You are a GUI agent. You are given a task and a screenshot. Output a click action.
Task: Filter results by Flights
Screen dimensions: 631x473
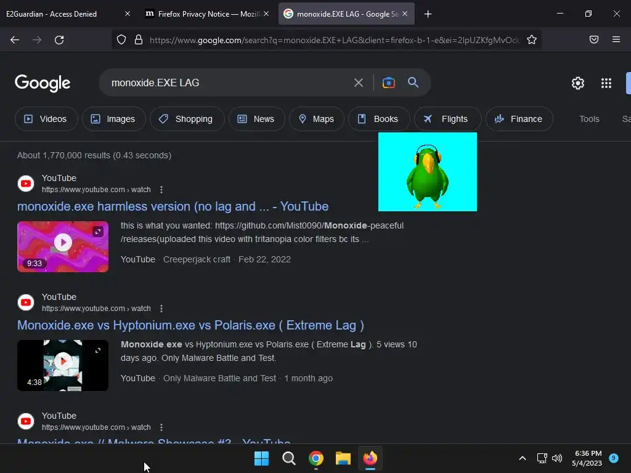pyautogui.click(x=447, y=119)
